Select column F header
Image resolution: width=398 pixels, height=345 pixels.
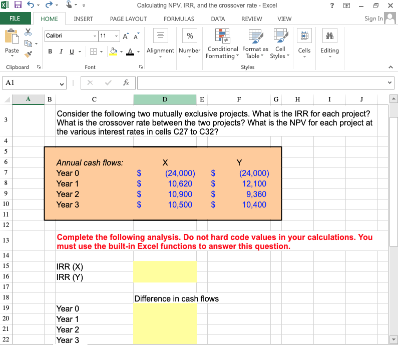pos(239,99)
